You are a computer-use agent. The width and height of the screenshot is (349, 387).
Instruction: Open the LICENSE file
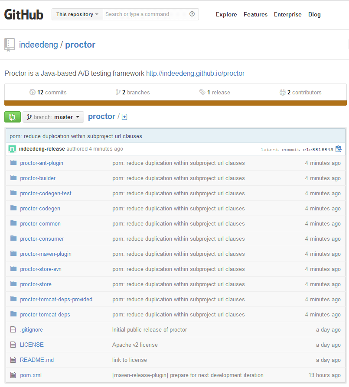point(32,345)
